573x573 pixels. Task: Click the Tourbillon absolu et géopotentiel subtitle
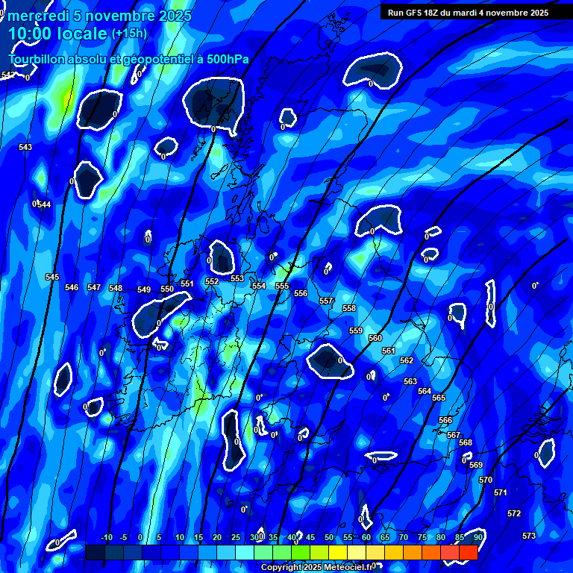point(129,59)
